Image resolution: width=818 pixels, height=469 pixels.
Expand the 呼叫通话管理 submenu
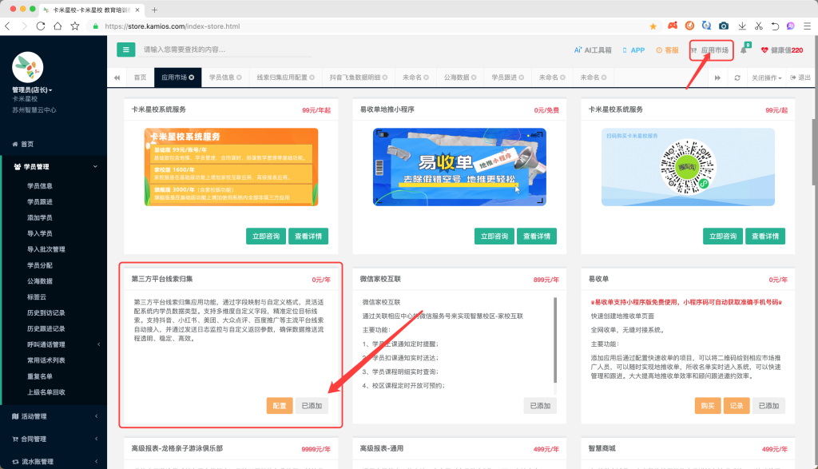tap(48, 344)
